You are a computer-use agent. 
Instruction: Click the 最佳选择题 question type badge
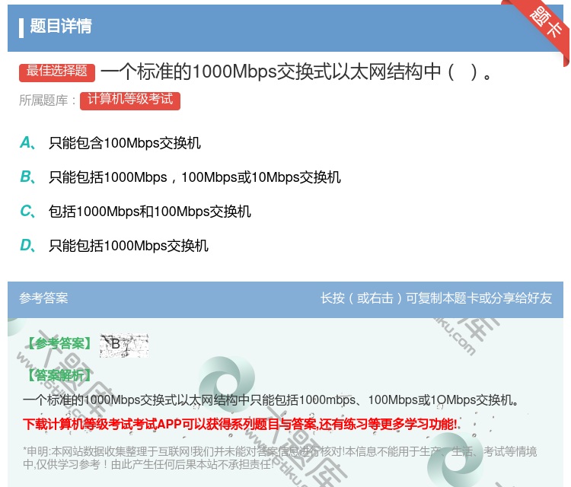(x=57, y=72)
